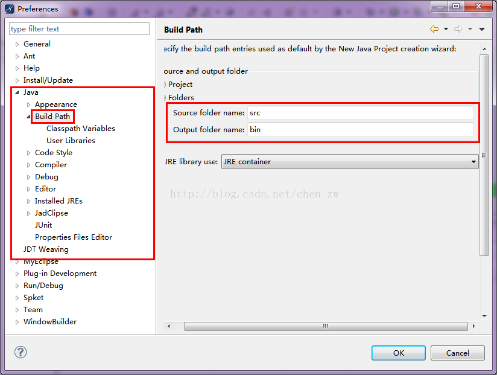Click the scroll down arrow
The width and height of the screenshot is (497, 375).
click(484, 316)
